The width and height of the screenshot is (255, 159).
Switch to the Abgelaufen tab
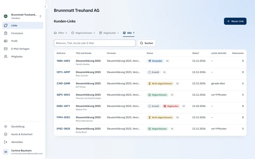109,33
